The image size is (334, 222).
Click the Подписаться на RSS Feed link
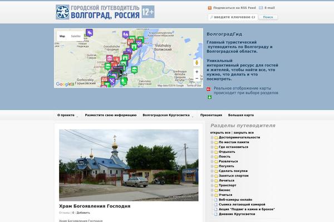tap(234, 8)
